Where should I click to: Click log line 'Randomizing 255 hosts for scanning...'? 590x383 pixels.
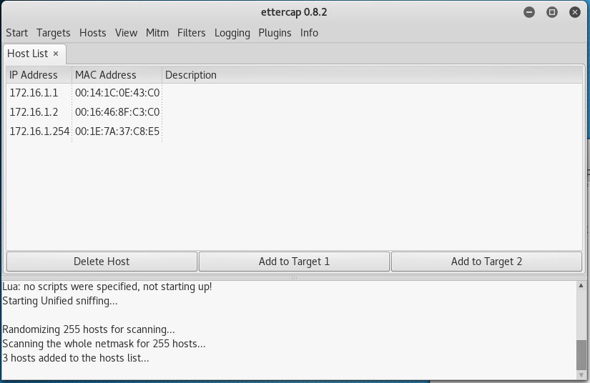(89, 329)
